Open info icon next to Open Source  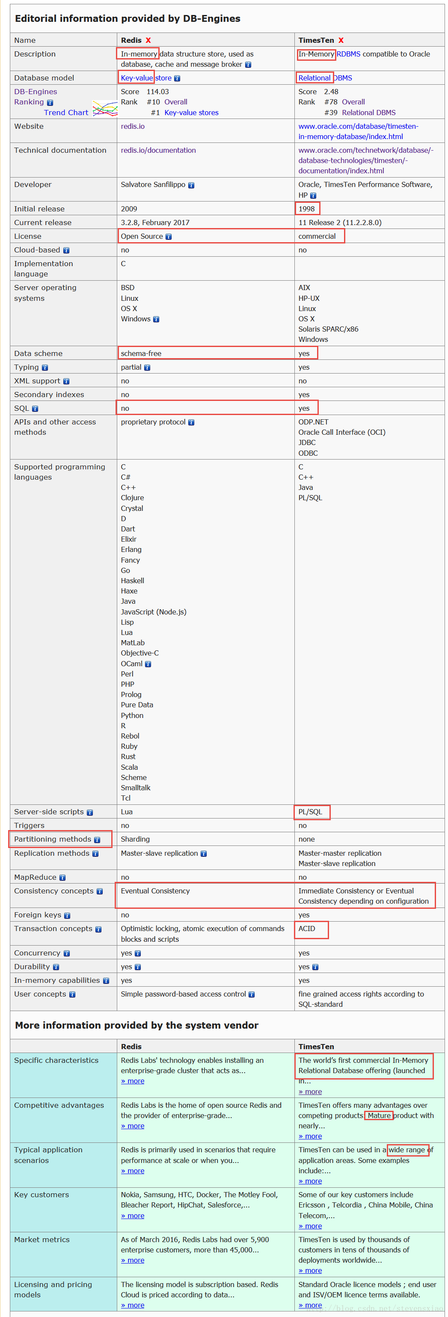(x=168, y=237)
